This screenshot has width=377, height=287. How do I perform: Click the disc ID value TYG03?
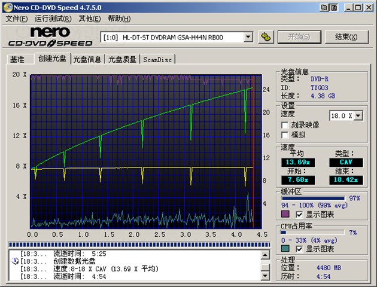pyautogui.click(x=320, y=88)
